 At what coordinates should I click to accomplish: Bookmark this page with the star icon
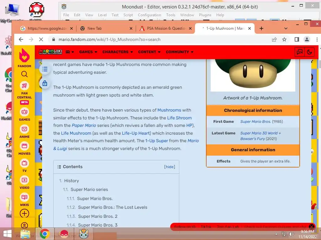pyautogui.click(x=284, y=39)
